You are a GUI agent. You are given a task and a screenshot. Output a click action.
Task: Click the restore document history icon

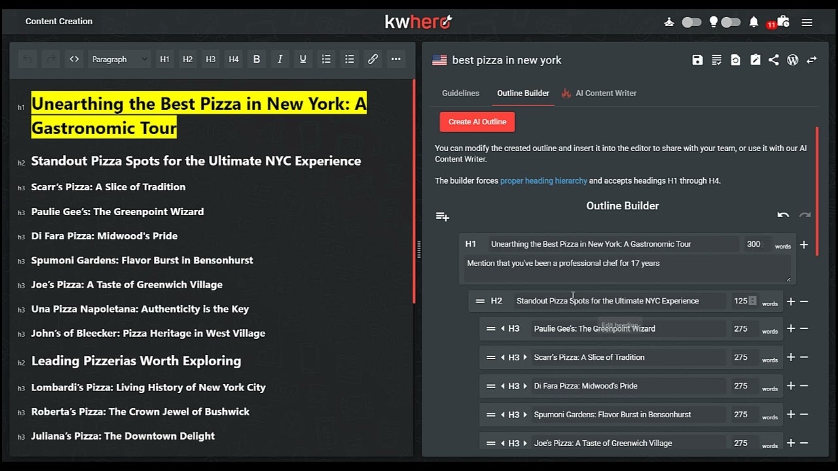coord(736,60)
